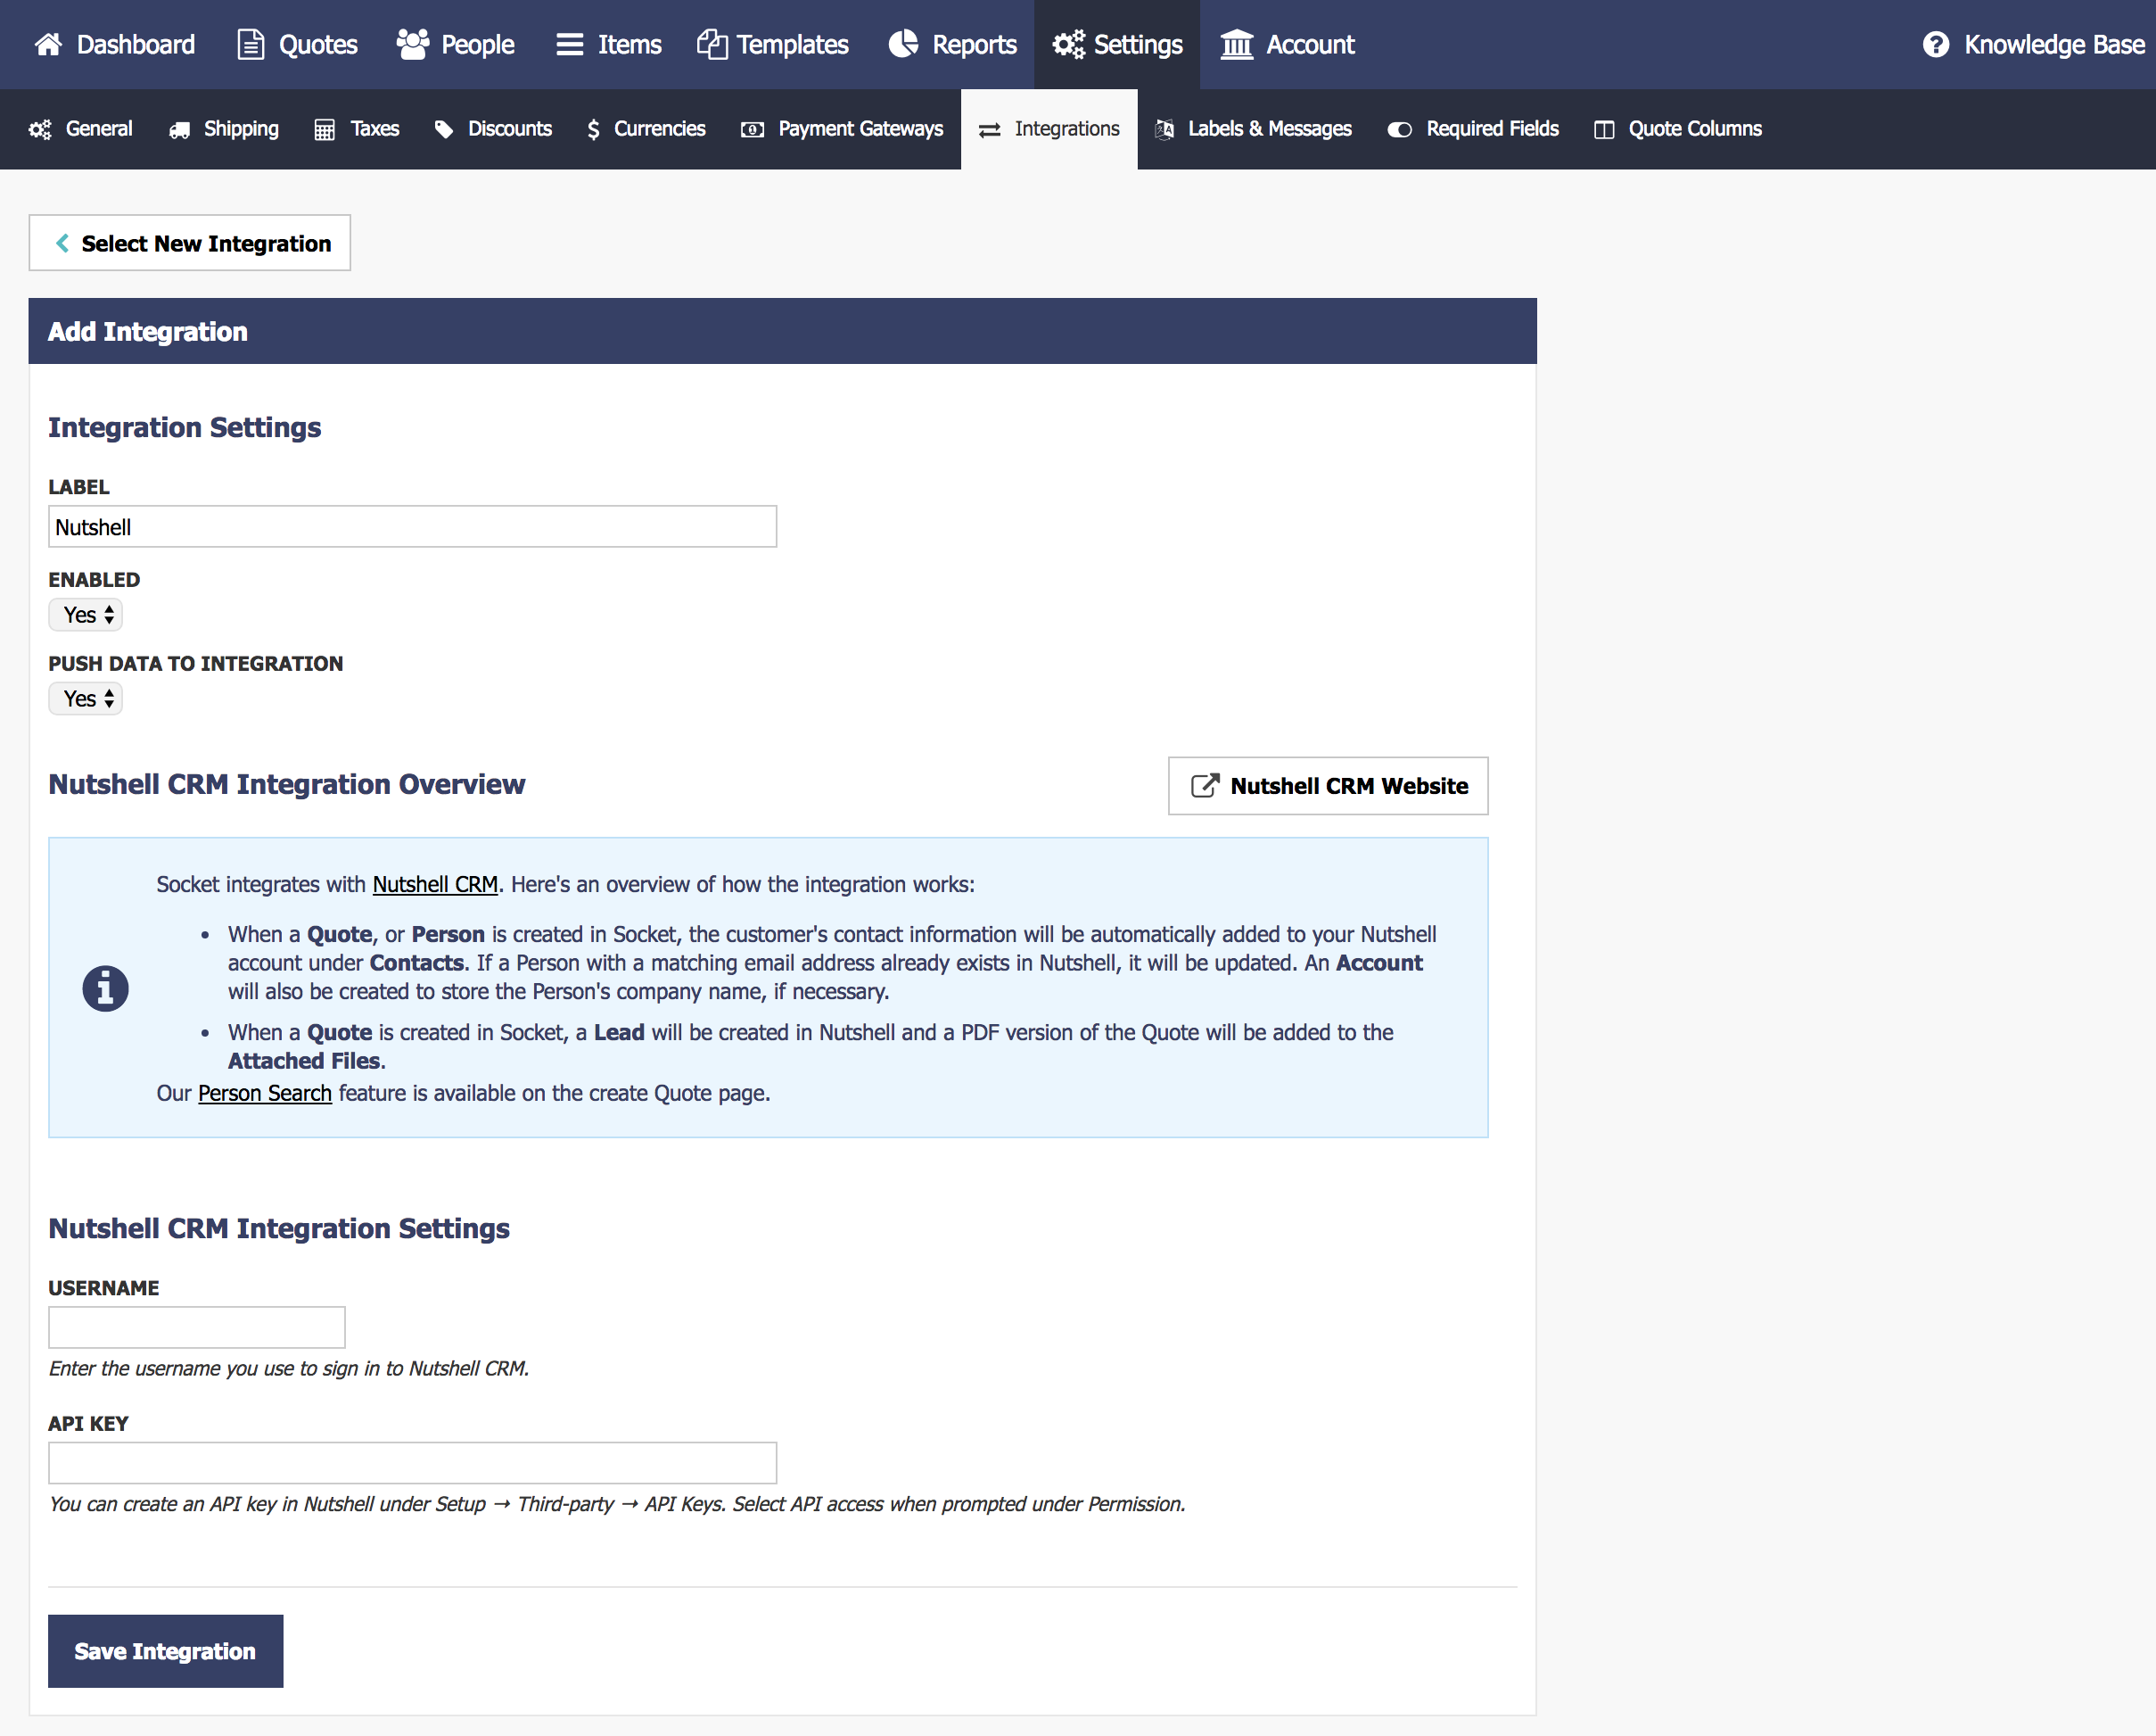
Task: Open the Reports menu text
Action: tap(974, 44)
